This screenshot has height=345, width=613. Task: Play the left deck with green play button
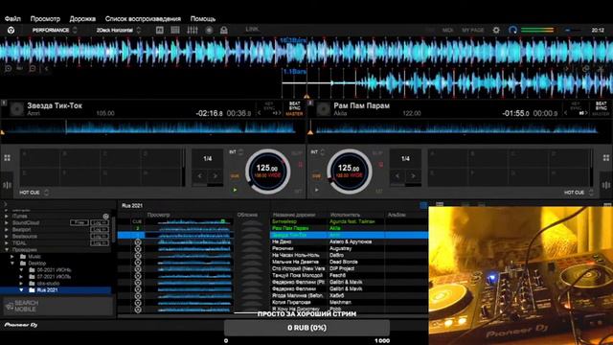pos(235,190)
